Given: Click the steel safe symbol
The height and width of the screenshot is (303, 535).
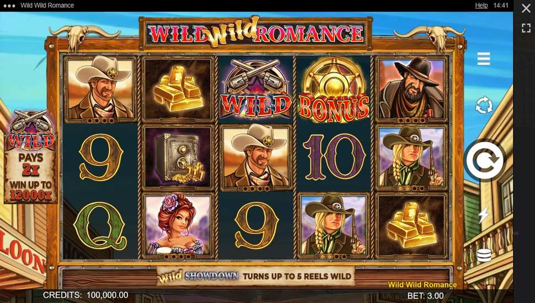Looking at the screenshot, I should [x=178, y=157].
